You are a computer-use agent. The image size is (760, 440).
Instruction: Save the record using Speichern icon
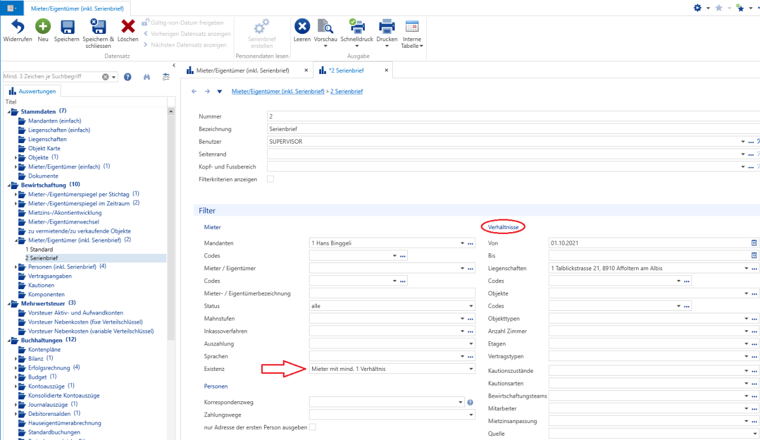point(67,27)
